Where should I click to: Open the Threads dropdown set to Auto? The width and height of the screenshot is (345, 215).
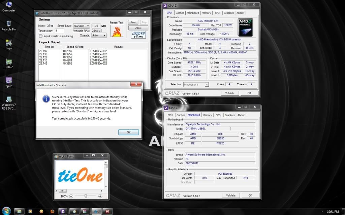99,35
